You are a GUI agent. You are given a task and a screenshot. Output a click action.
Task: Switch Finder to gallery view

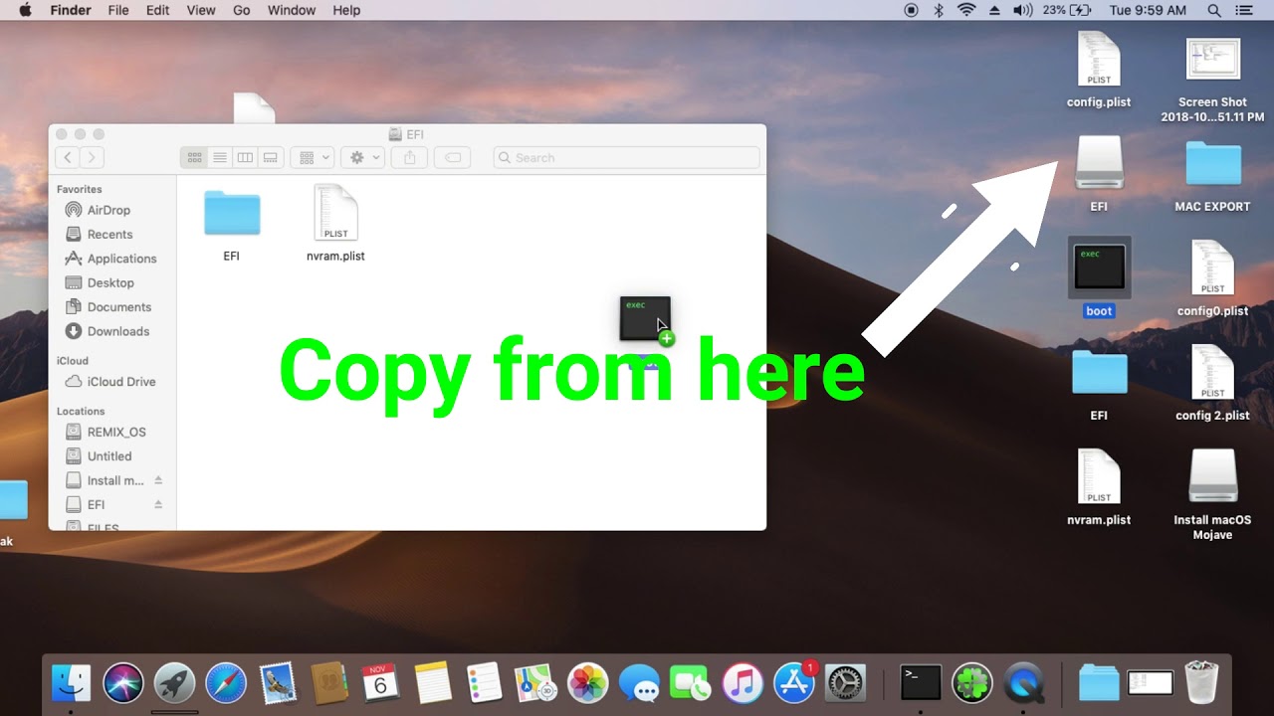click(269, 157)
